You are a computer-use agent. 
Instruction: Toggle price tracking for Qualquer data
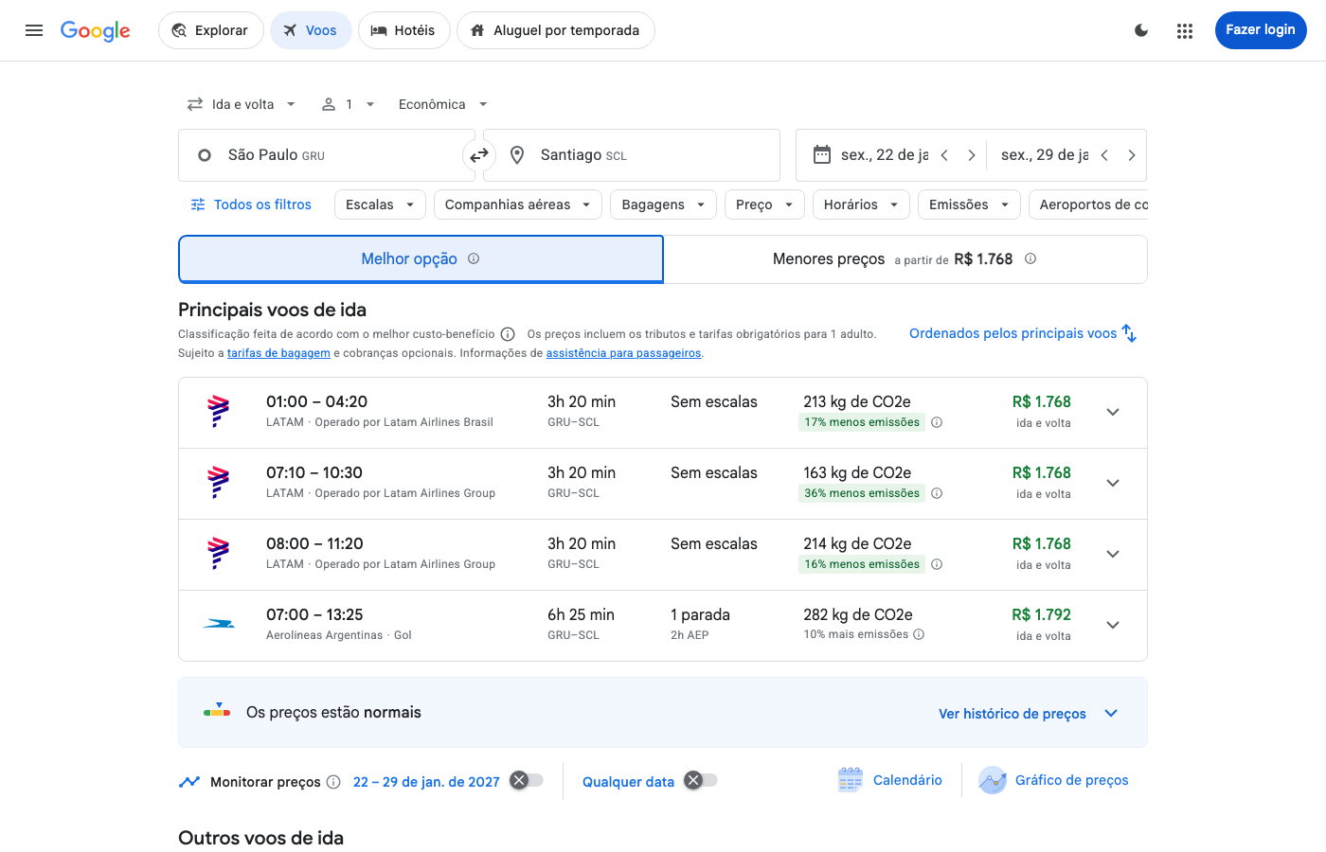point(701,780)
